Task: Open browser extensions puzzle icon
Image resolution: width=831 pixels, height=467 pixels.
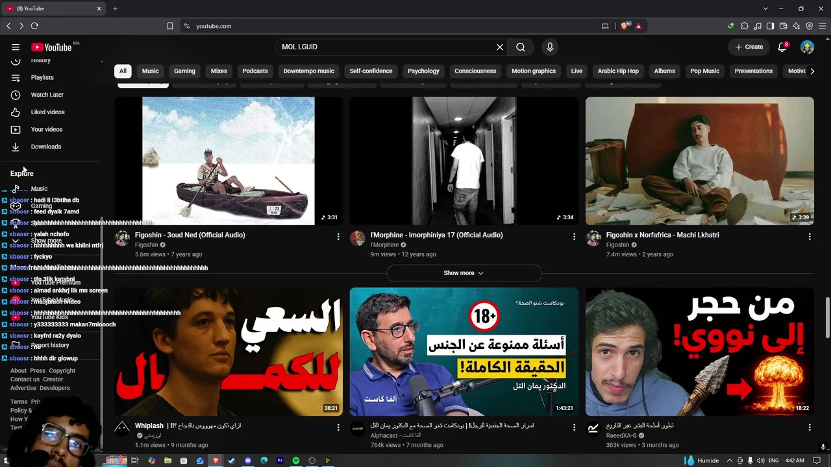Action: click(745, 26)
